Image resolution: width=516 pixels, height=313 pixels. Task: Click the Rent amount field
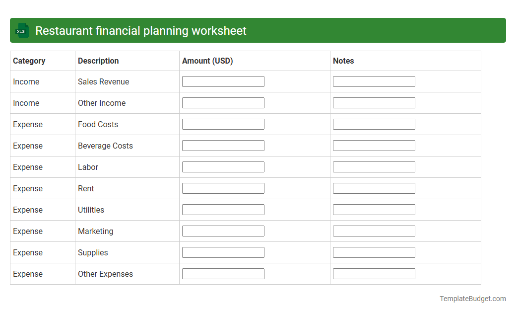coord(223,188)
